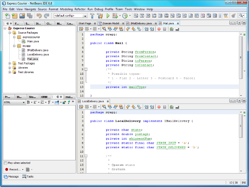Open the Modeling menu

pos(66,9)
